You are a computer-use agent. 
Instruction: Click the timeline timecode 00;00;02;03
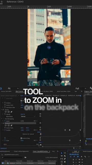74,154
